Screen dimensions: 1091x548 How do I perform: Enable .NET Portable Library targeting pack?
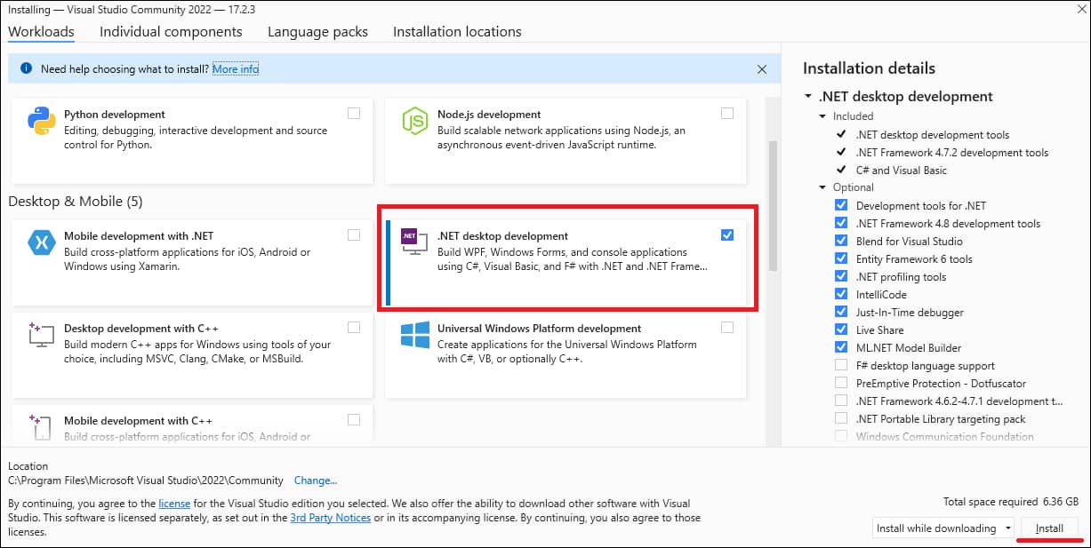[841, 418]
